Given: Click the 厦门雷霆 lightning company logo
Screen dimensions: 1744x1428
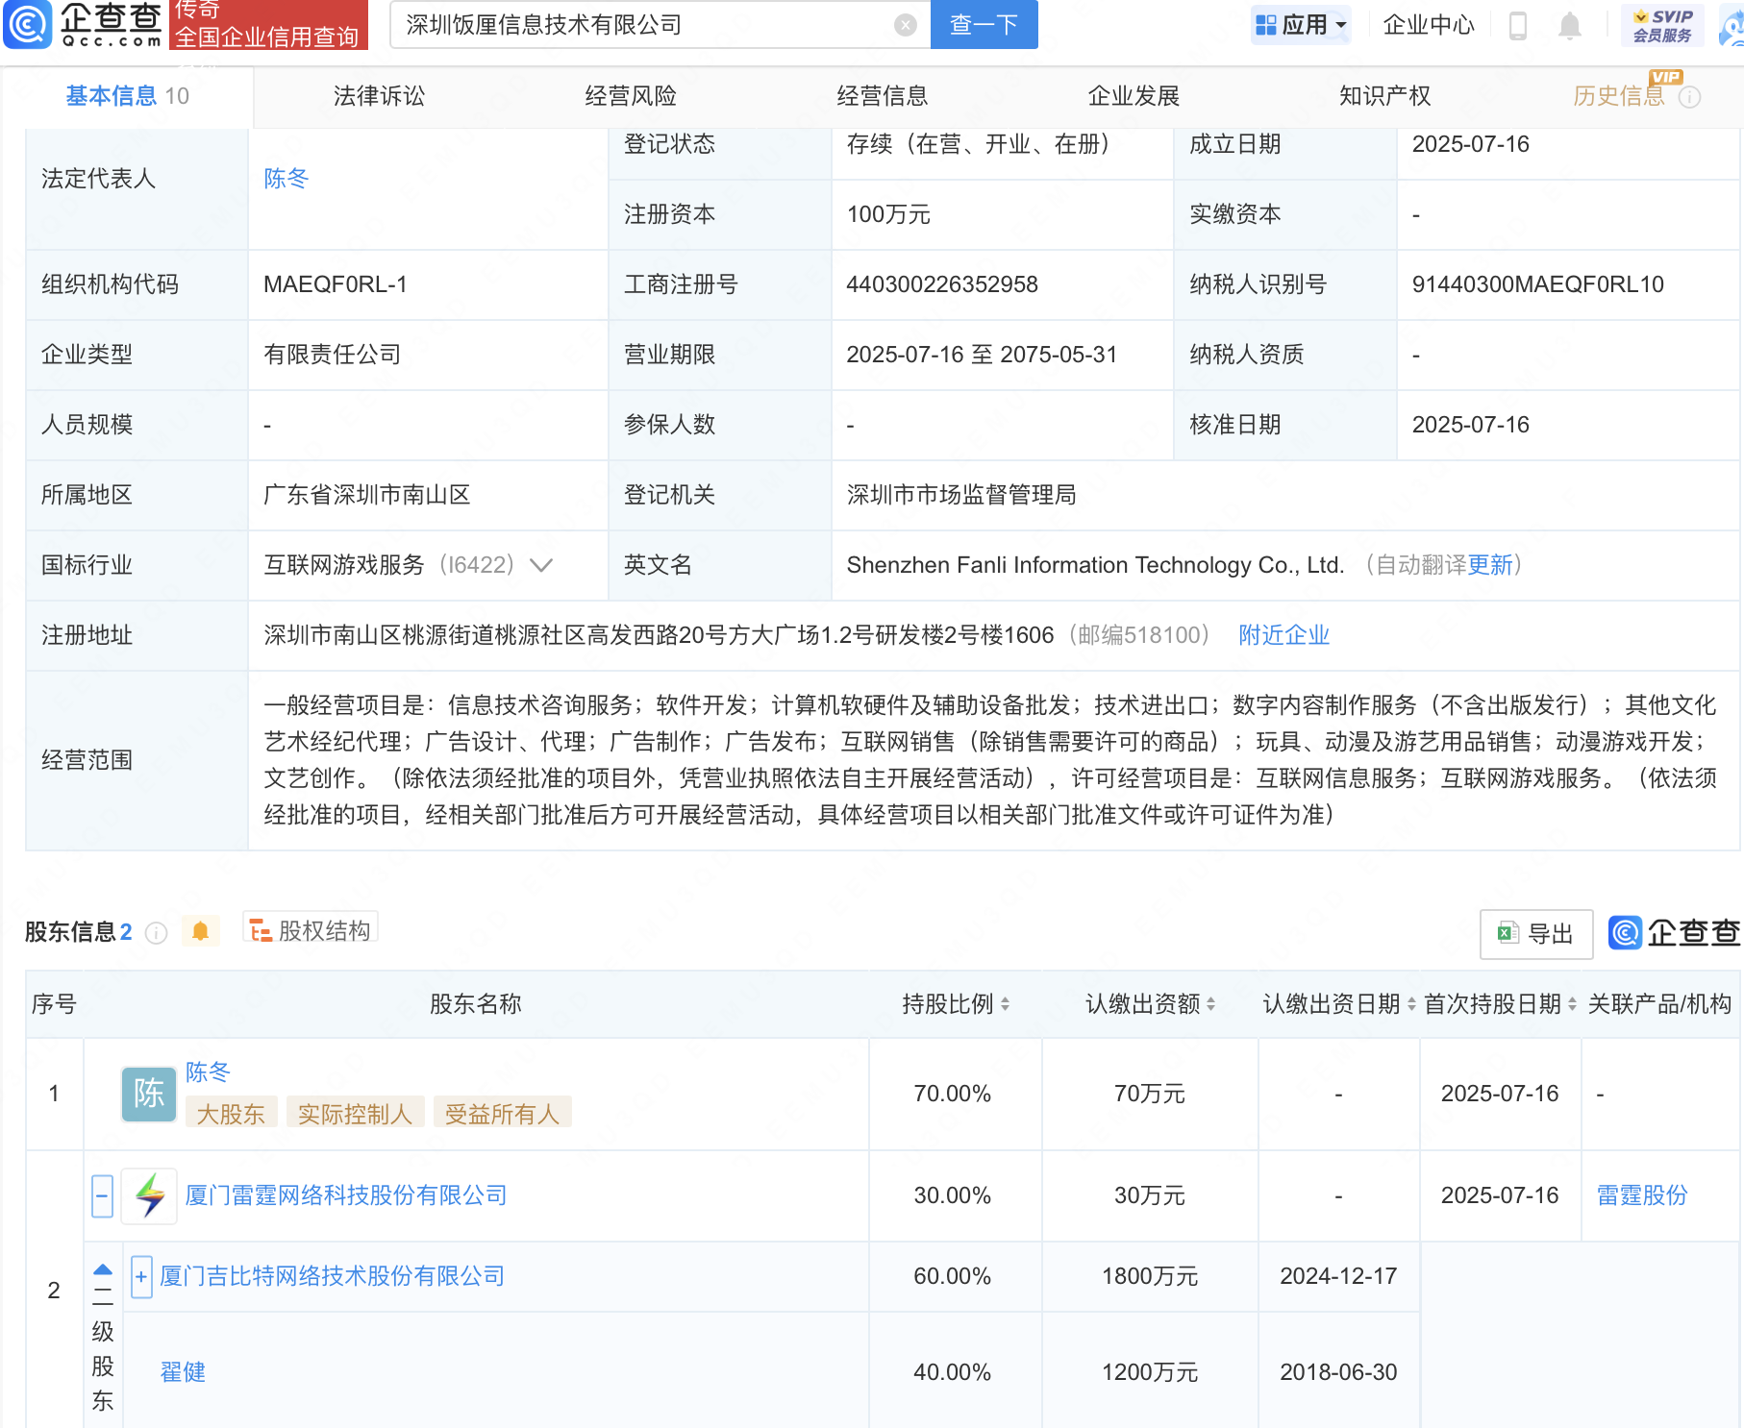Looking at the screenshot, I should point(149,1195).
